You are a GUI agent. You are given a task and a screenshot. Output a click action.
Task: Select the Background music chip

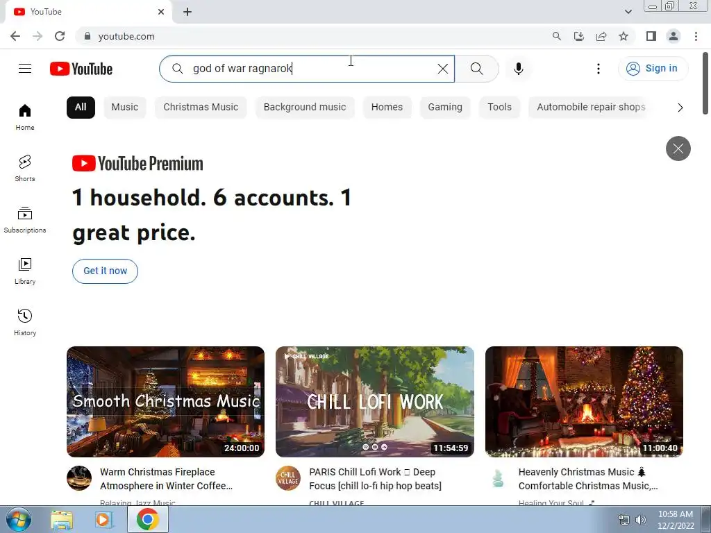click(305, 108)
